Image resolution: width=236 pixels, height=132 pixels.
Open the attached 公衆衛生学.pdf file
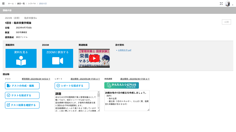click(124, 50)
